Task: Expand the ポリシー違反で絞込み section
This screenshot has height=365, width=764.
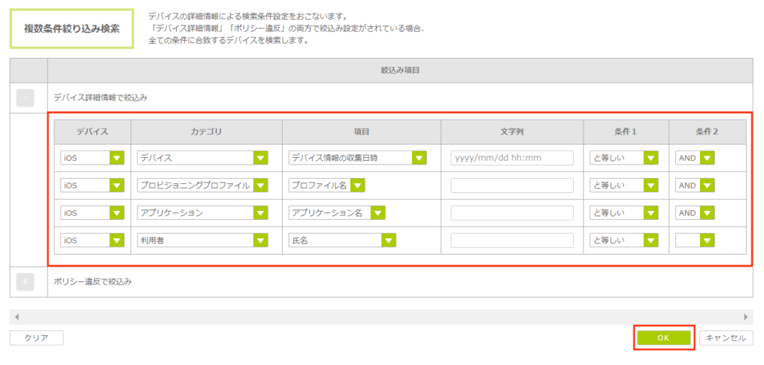Action: pos(25,282)
